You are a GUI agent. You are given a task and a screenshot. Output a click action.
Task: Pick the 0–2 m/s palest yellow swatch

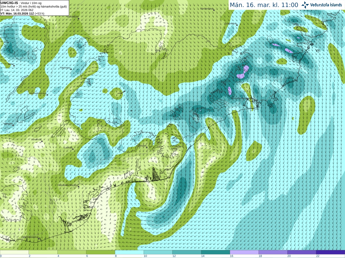point(14,252)
